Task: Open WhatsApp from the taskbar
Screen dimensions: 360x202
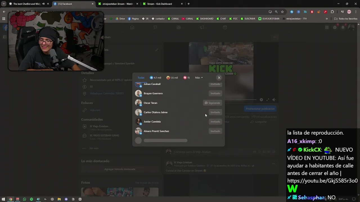Action: (x=24, y=199)
